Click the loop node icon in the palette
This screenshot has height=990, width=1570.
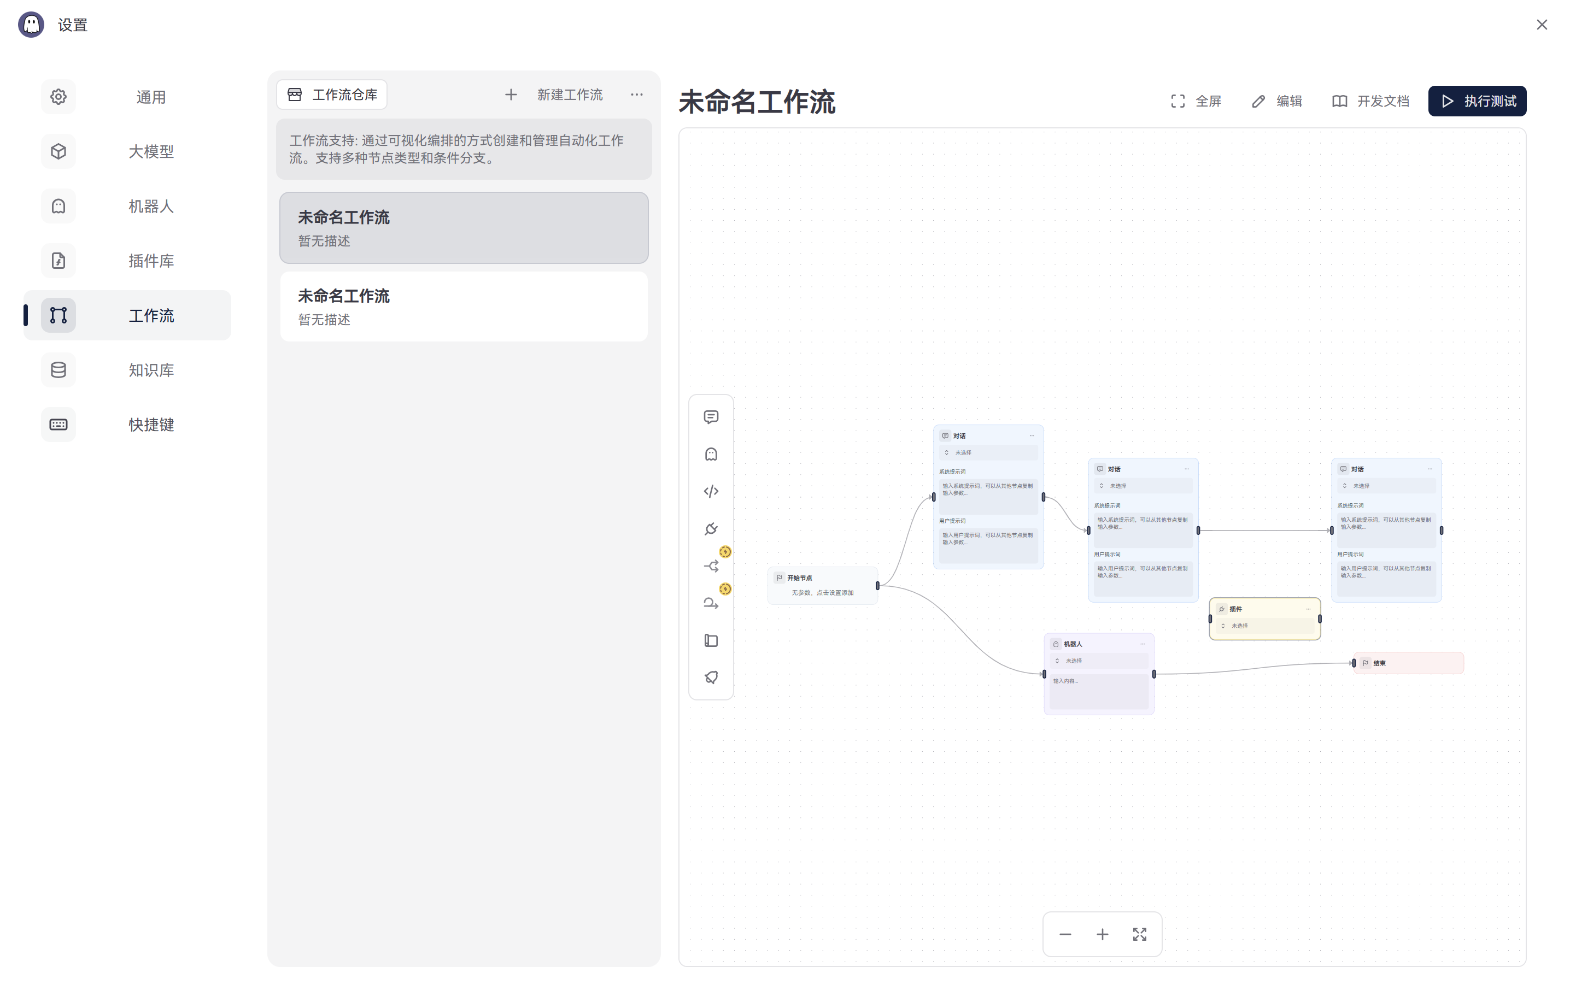[x=711, y=604]
